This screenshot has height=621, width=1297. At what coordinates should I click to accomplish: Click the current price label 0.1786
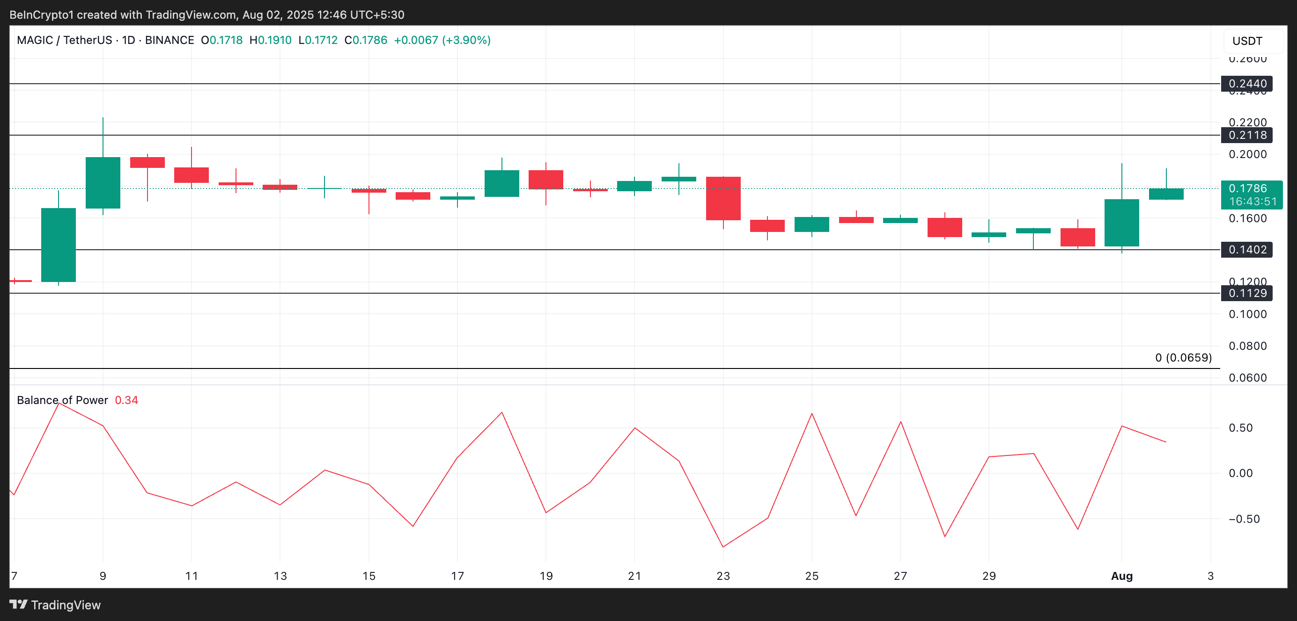[1247, 188]
